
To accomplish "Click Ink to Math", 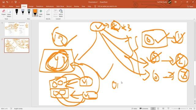I will (61, 13).
